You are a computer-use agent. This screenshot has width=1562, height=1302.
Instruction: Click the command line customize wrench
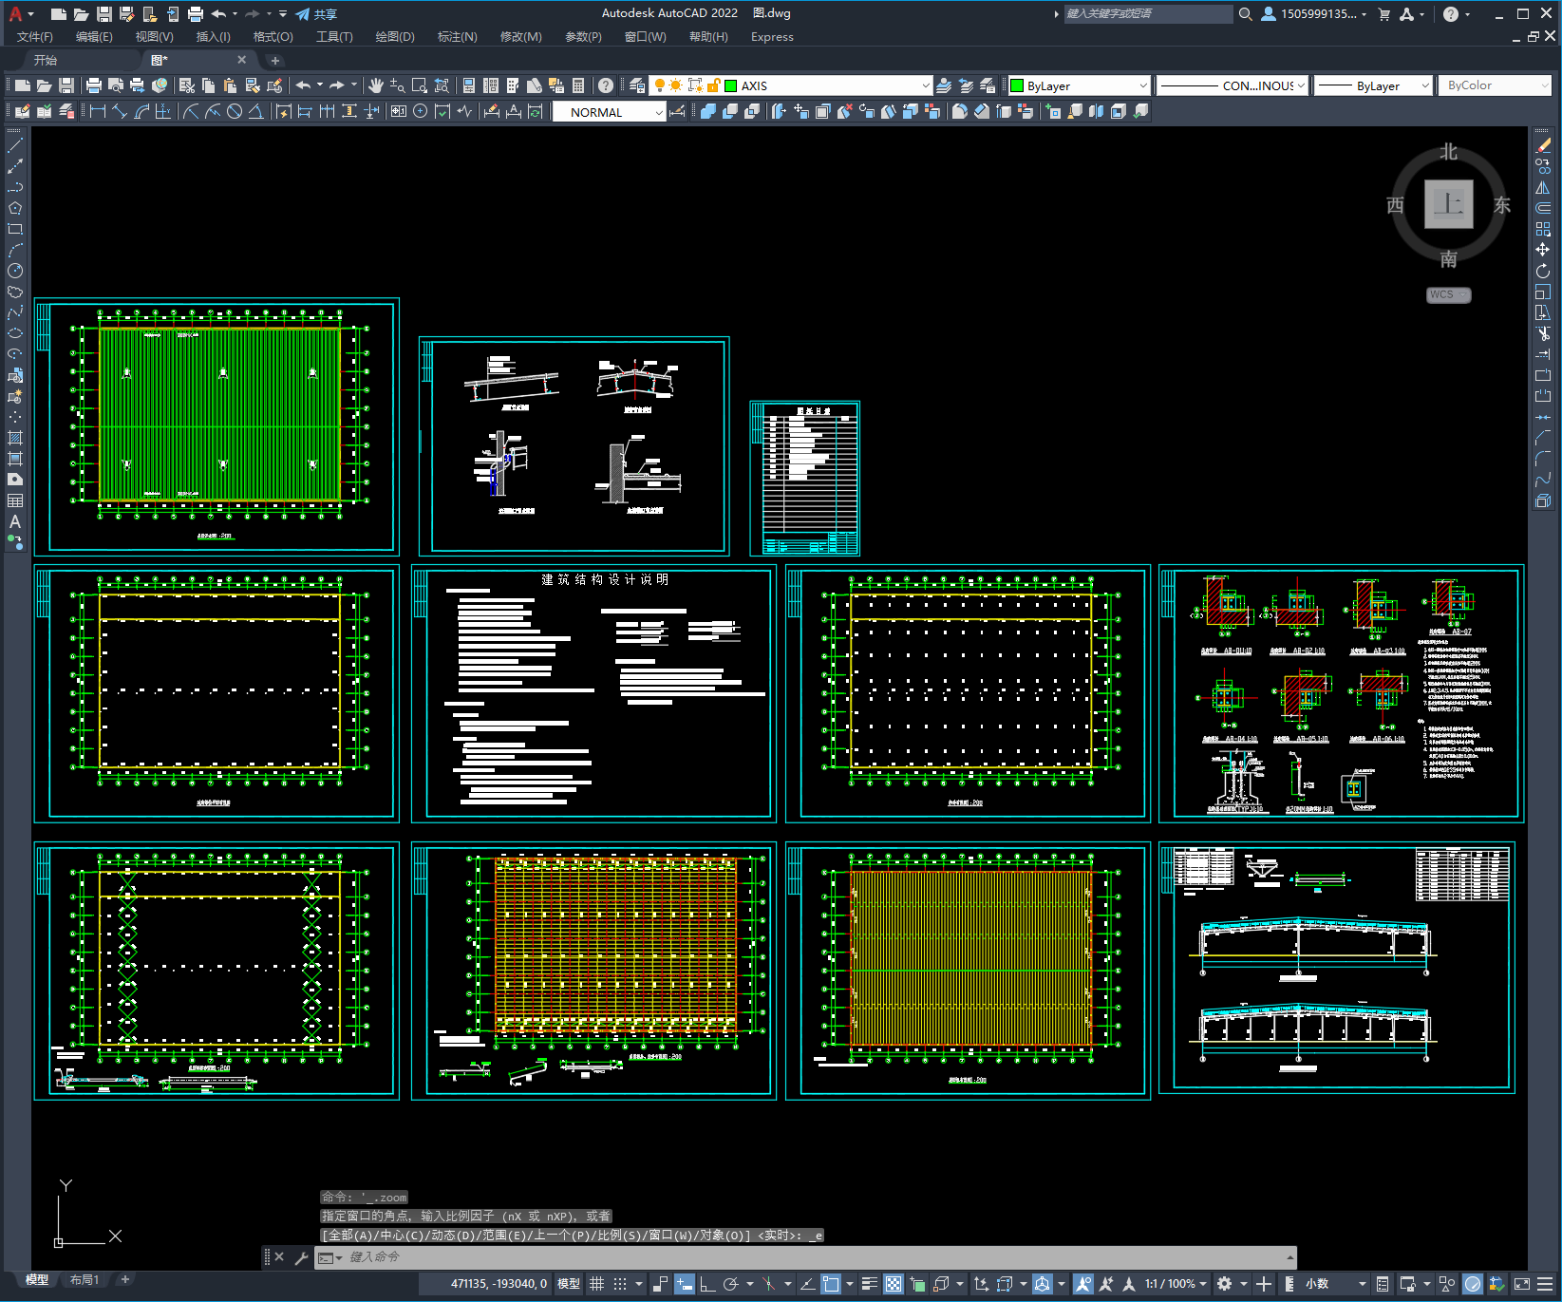pos(302,1257)
